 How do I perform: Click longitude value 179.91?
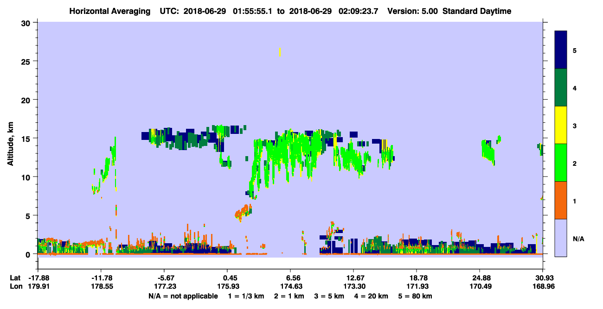pyautogui.click(x=38, y=287)
